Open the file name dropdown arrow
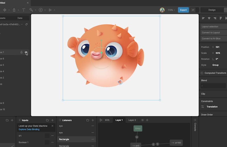The image size is (227, 147). coord(22,24)
